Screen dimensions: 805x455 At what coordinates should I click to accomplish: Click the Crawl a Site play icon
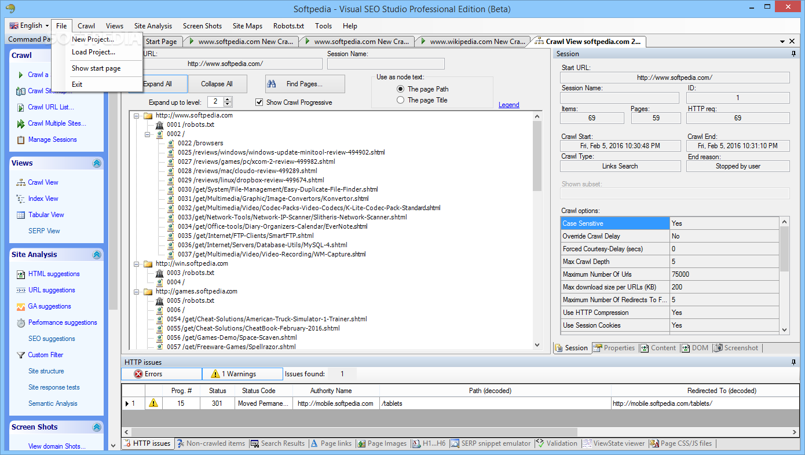(x=21, y=75)
